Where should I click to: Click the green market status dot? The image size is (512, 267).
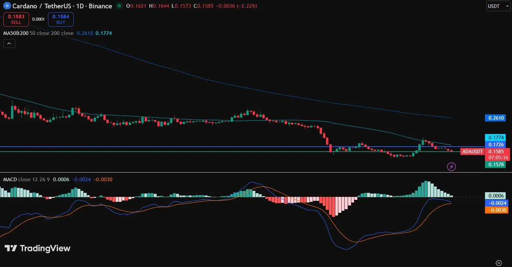pyautogui.click(x=119, y=6)
